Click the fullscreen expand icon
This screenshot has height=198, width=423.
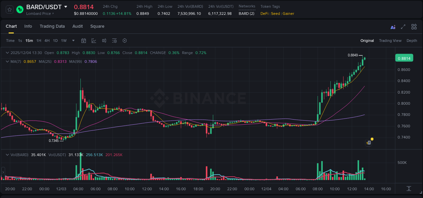pos(403,27)
